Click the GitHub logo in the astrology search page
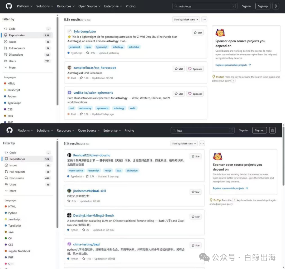The height and width of the screenshot is (269, 285). coord(9,6)
